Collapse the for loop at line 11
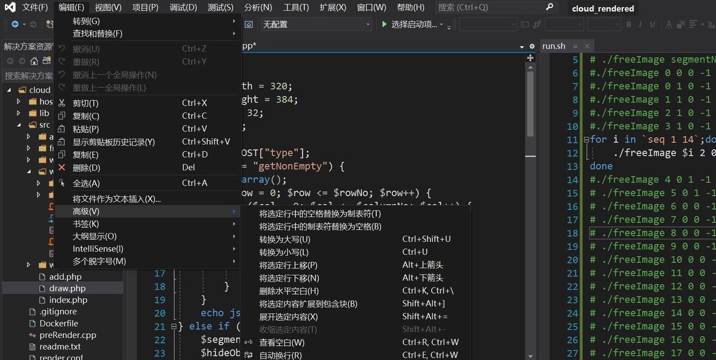The image size is (716, 360). 586,139
